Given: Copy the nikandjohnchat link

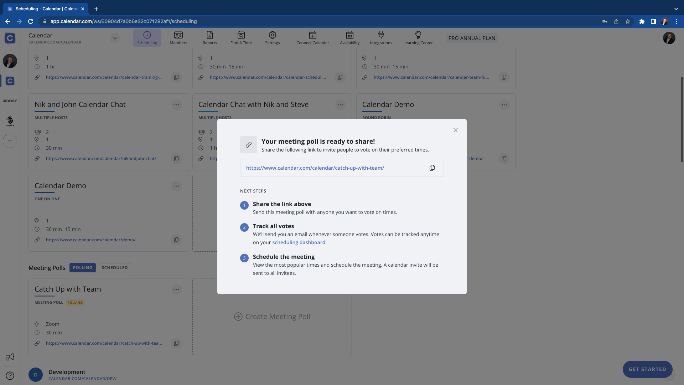Looking at the screenshot, I should pyautogui.click(x=176, y=159).
